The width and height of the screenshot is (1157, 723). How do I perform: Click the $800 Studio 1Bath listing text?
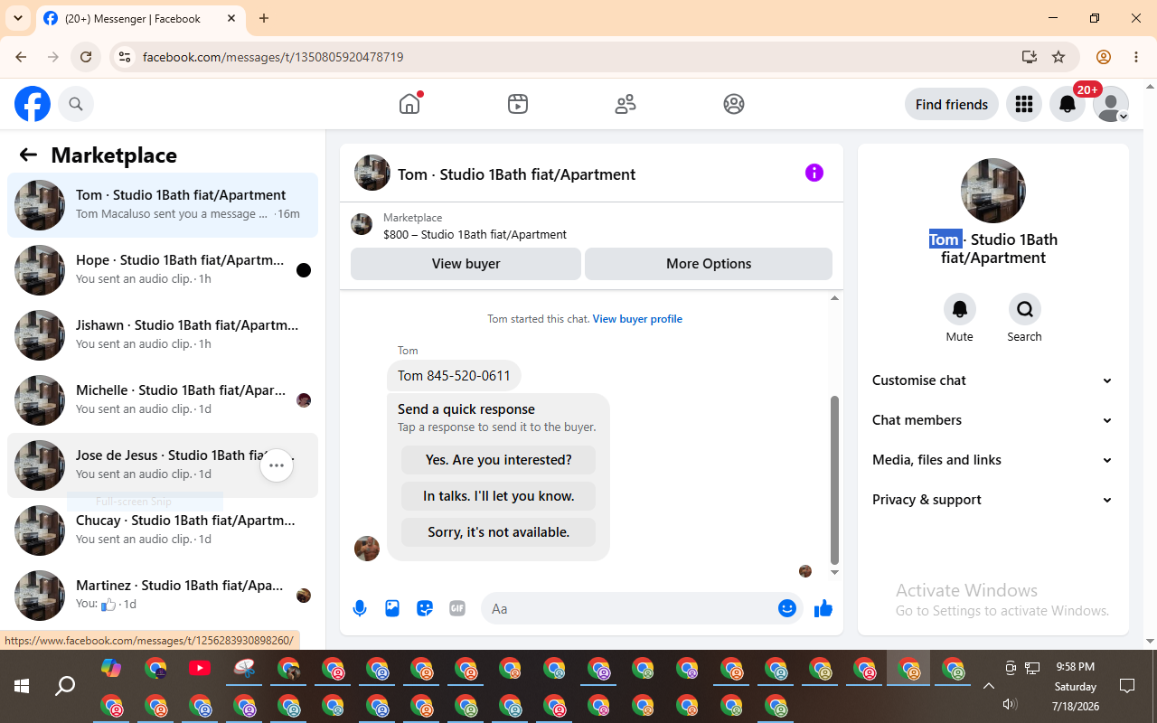pos(475,234)
